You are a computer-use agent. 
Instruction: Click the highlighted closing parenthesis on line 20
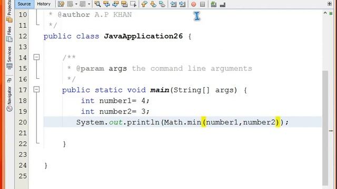coord(277,122)
